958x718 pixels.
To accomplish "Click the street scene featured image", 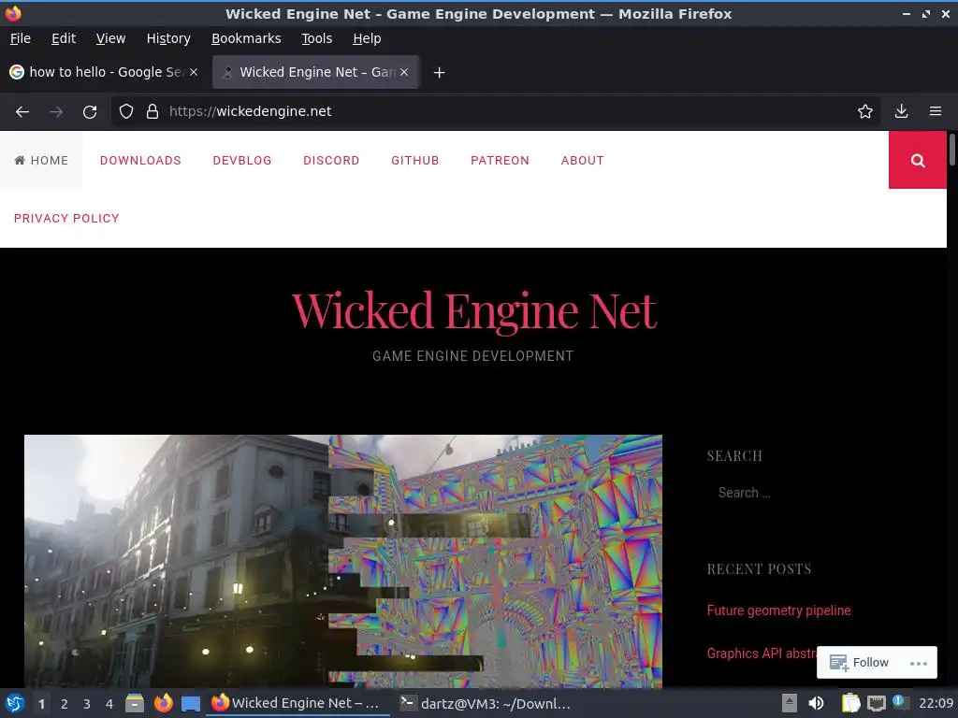I will (x=342, y=561).
